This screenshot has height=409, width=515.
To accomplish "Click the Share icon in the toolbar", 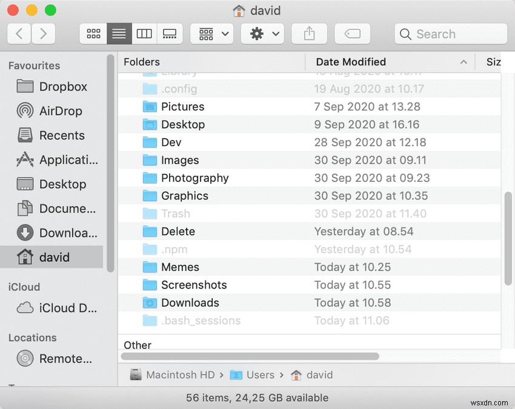I will coord(310,33).
